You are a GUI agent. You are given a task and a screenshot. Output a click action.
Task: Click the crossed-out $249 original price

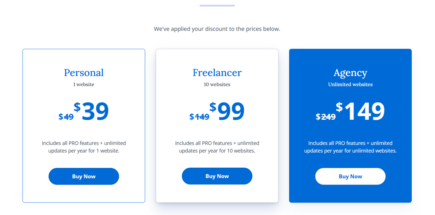pos(326,116)
